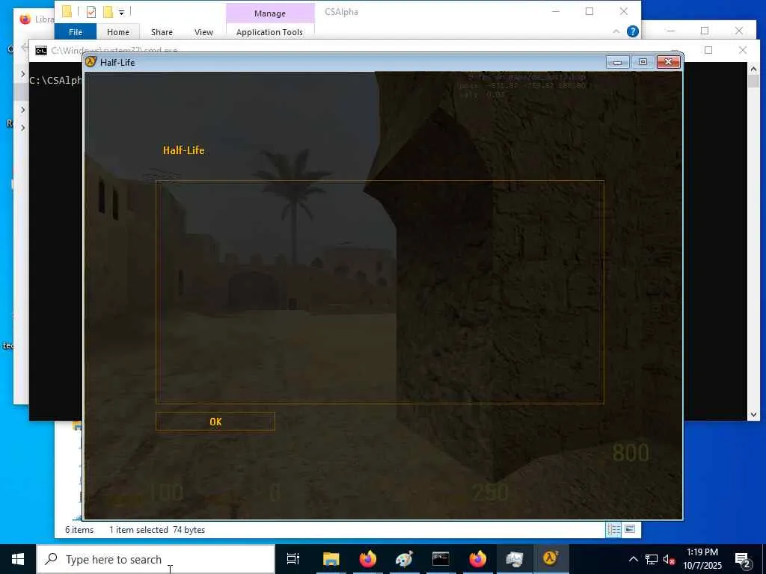This screenshot has width=766, height=574.
Task: Open the notification center icon
Action: 743,560
